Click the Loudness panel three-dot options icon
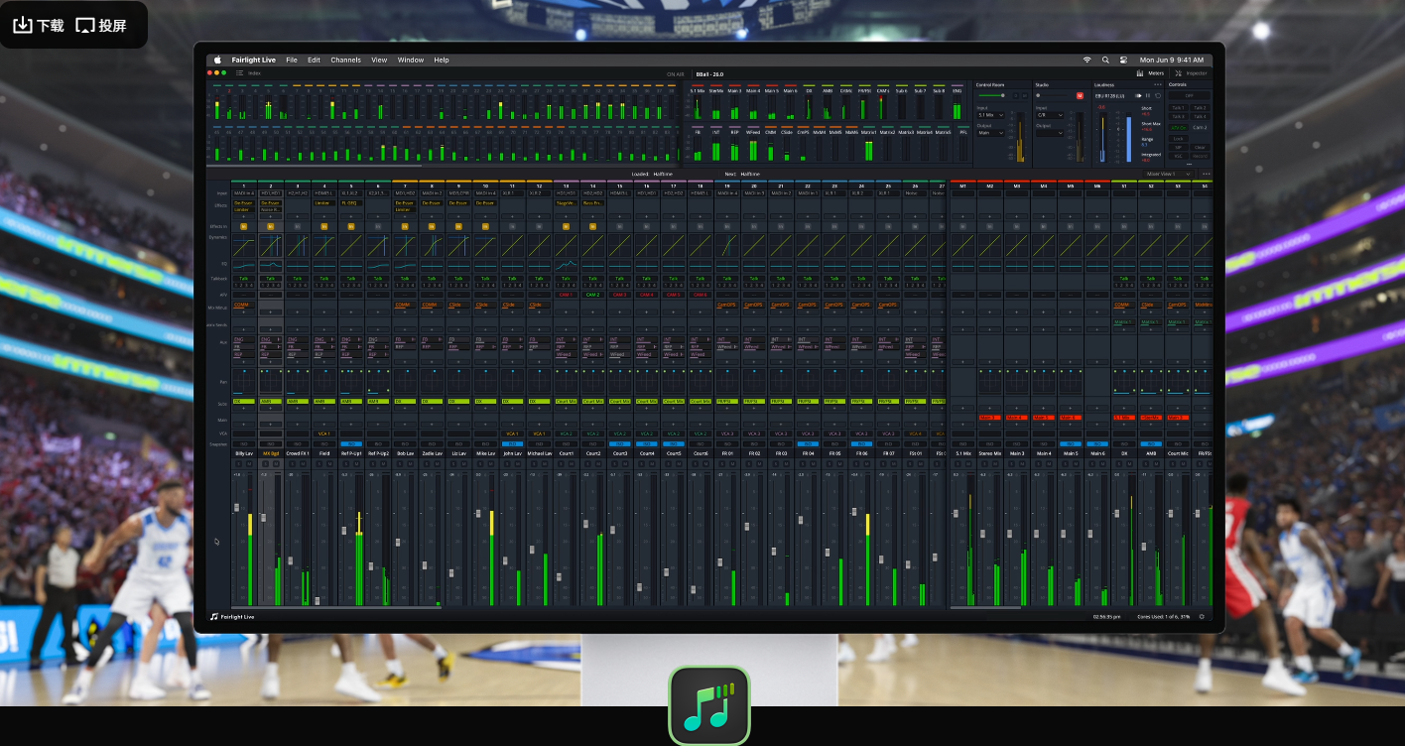Screen dimensions: 1405x746 (x=1157, y=84)
